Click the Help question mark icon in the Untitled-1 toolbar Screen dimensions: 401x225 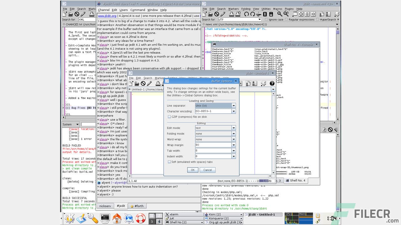coord(272,83)
